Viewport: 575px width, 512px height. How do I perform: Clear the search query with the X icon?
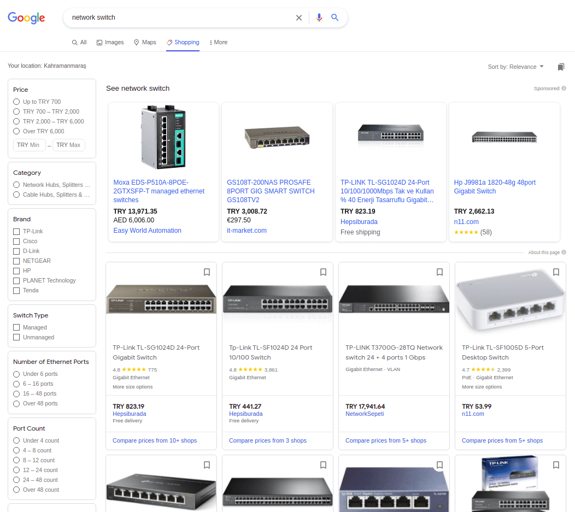pos(299,17)
